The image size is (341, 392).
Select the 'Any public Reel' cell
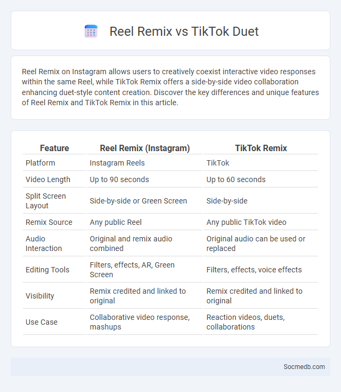coord(116,222)
